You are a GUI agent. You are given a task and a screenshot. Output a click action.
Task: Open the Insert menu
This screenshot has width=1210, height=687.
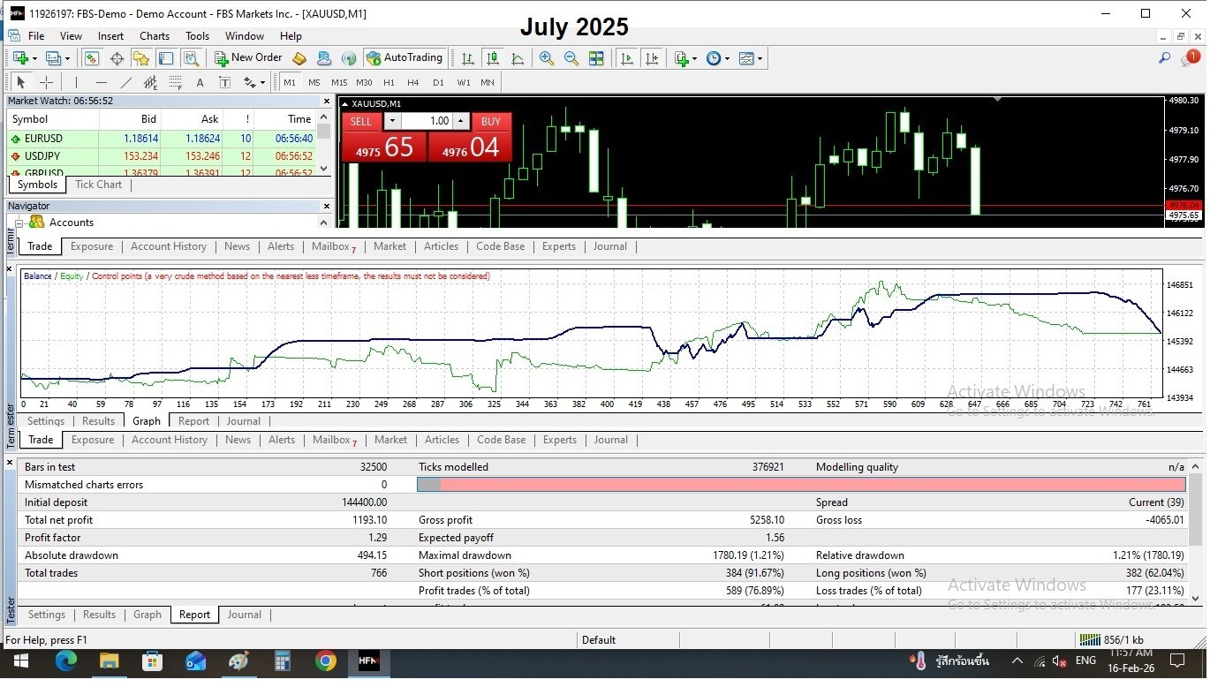[x=110, y=36]
